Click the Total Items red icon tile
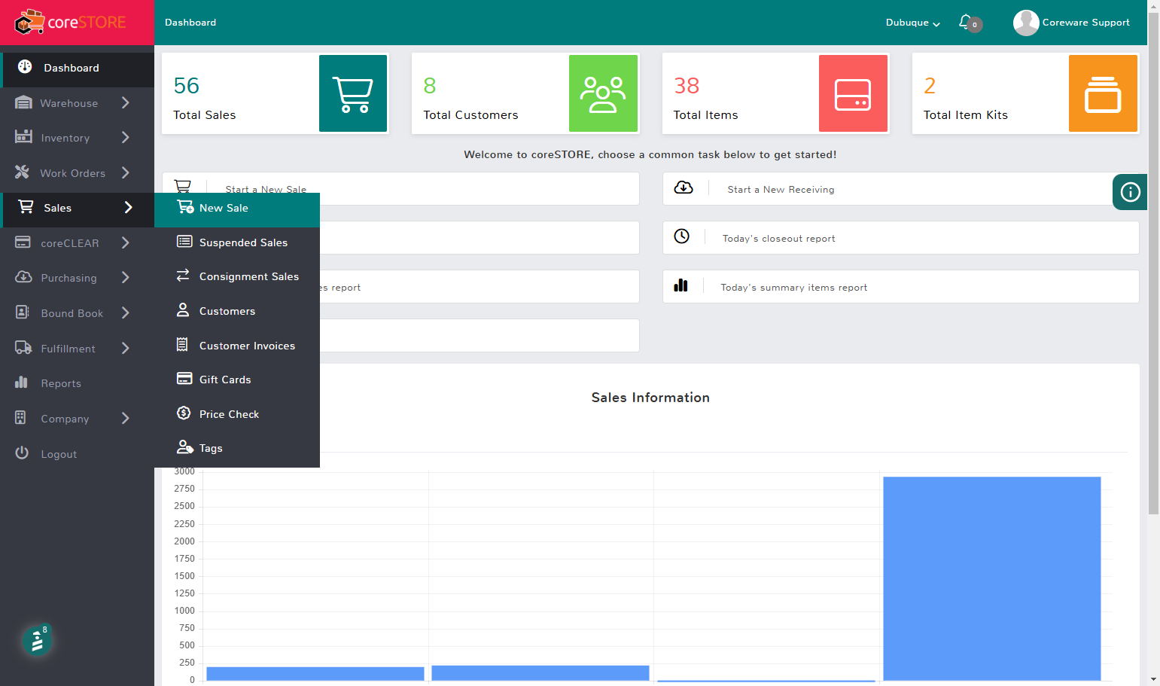The image size is (1160, 686). [853, 93]
